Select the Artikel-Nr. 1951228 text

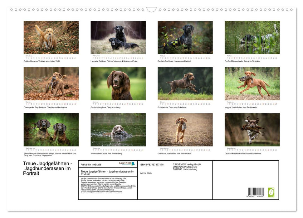click(90, 164)
